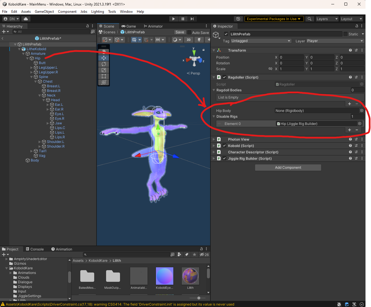371x307 pixels.
Task: Click Search by Type icon in Project
Action: click(x=179, y=255)
